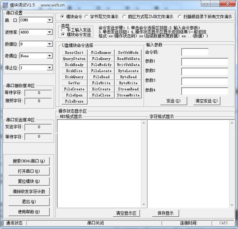Click the StreamWrite command button
Viewport: 238px width, 229px height.
[x=129, y=95]
